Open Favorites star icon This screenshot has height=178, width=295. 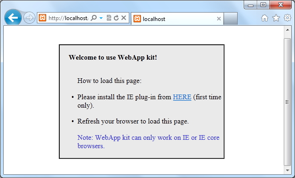(276, 18)
